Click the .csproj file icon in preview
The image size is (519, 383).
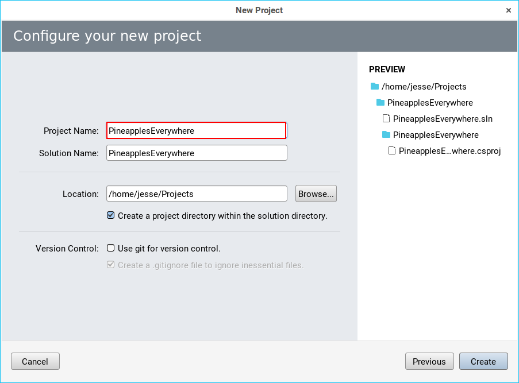[392, 151]
